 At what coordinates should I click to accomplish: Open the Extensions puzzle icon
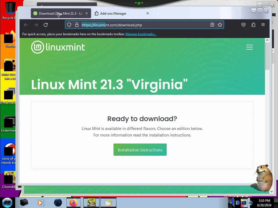pyautogui.click(x=253, y=25)
